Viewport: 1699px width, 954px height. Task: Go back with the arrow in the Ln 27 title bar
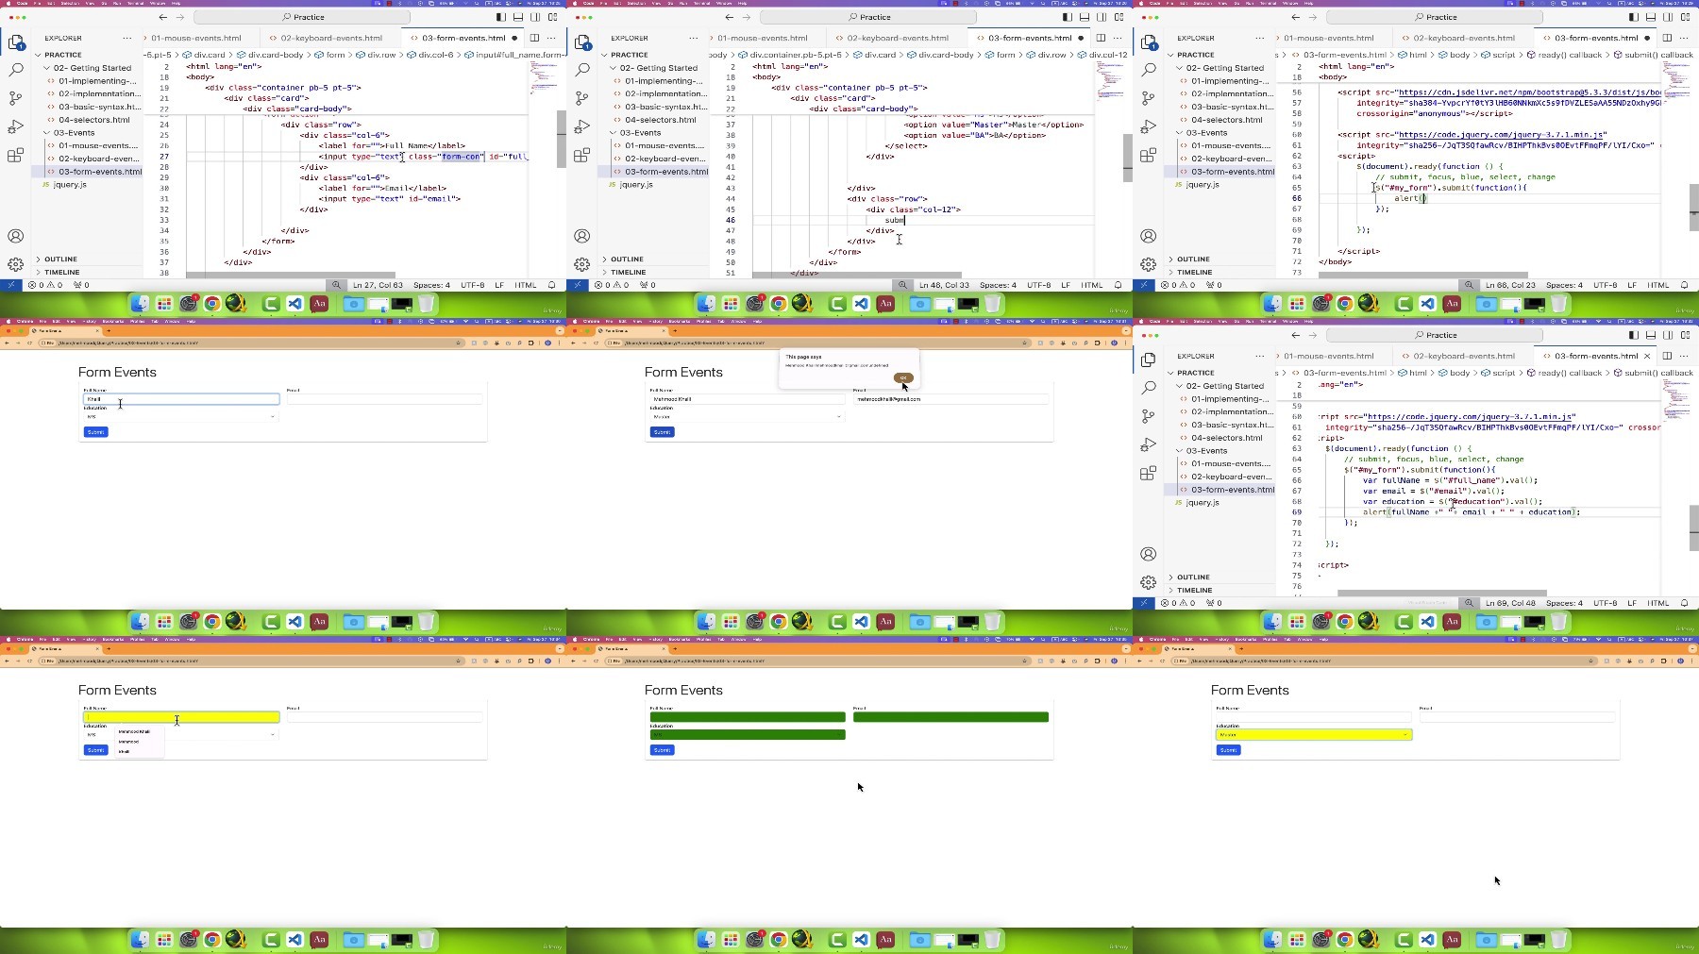click(162, 17)
